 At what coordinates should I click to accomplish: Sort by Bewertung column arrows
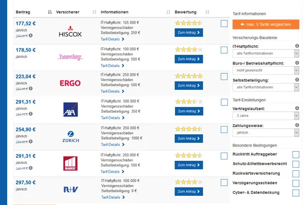[x=207, y=12]
